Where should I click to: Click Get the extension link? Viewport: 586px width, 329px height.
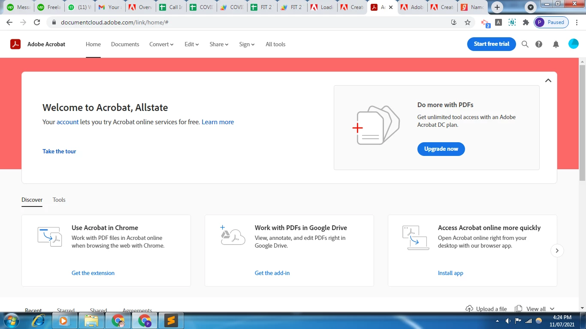point(93,273)
